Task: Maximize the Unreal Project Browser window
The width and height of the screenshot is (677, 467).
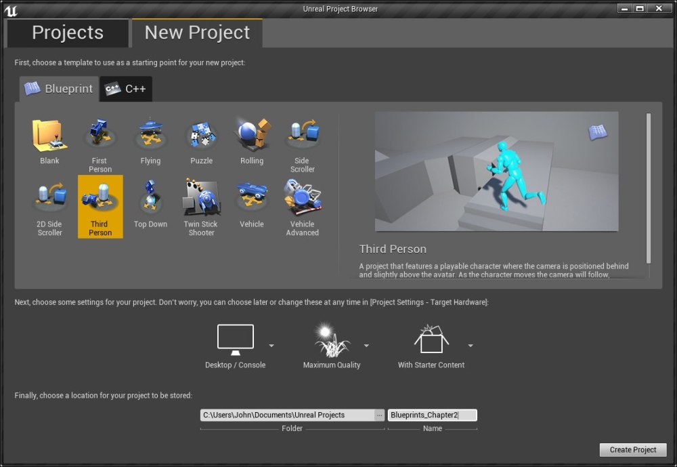Action: pyautogui.click(x=640, y=8)
